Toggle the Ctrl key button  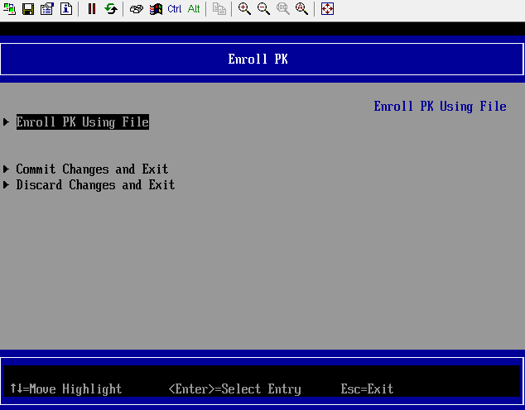pyautogui.click(x=175, y=9)
